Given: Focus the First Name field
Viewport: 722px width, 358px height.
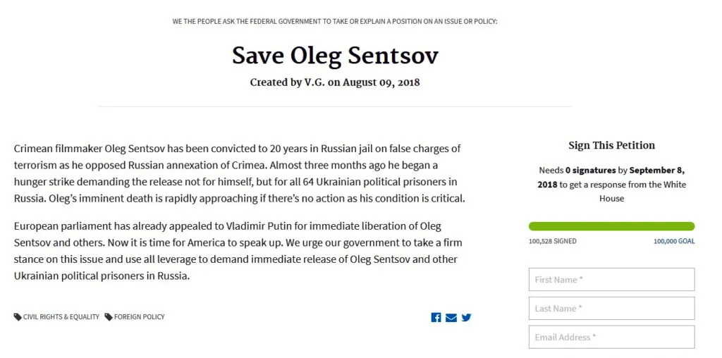Looking at the screenshot, I should [611, 279].
